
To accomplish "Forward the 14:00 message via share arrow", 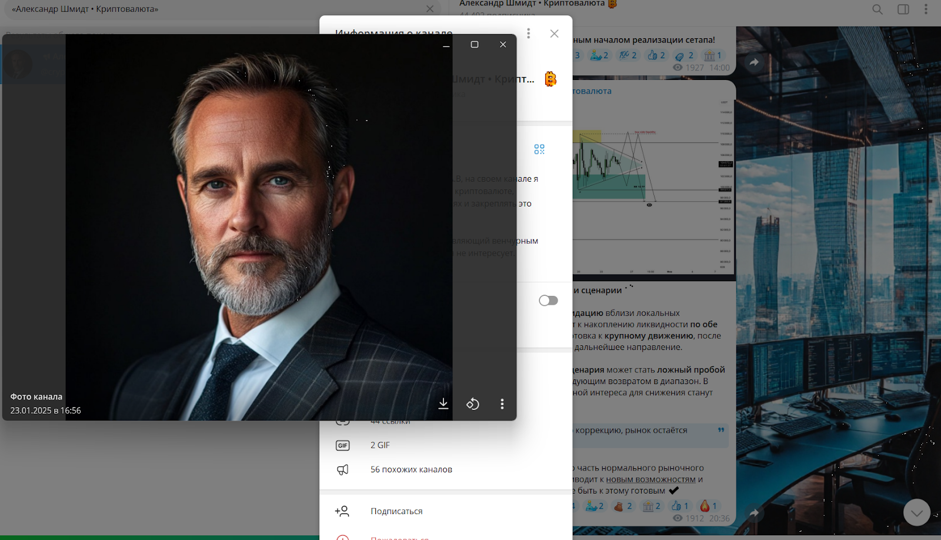I will [754, 62].
